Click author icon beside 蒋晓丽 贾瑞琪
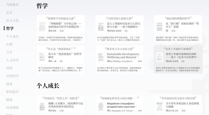This screenshot has width=209, height=115. (108, 31)
